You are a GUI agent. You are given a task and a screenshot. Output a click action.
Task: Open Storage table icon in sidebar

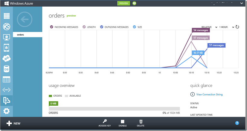point(6,79)
